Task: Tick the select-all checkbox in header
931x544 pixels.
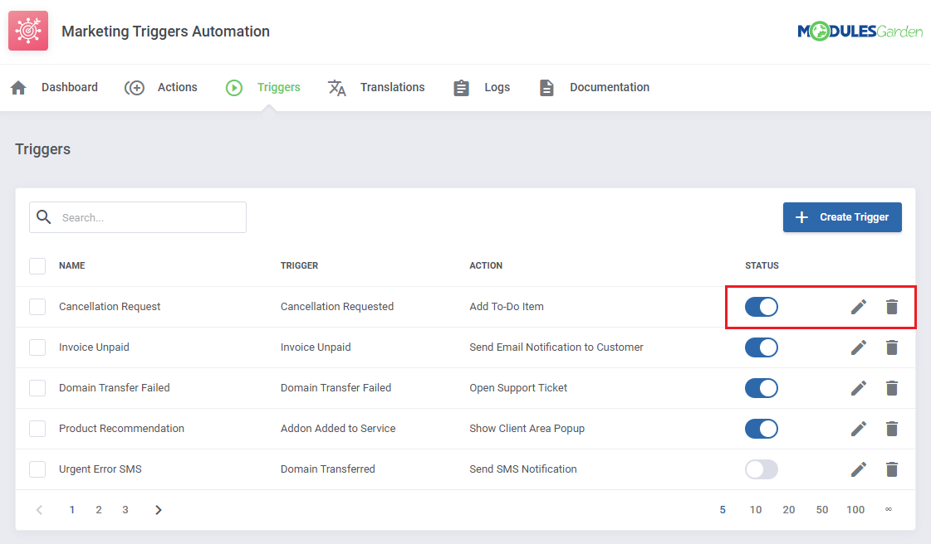Action: [37, 266]
